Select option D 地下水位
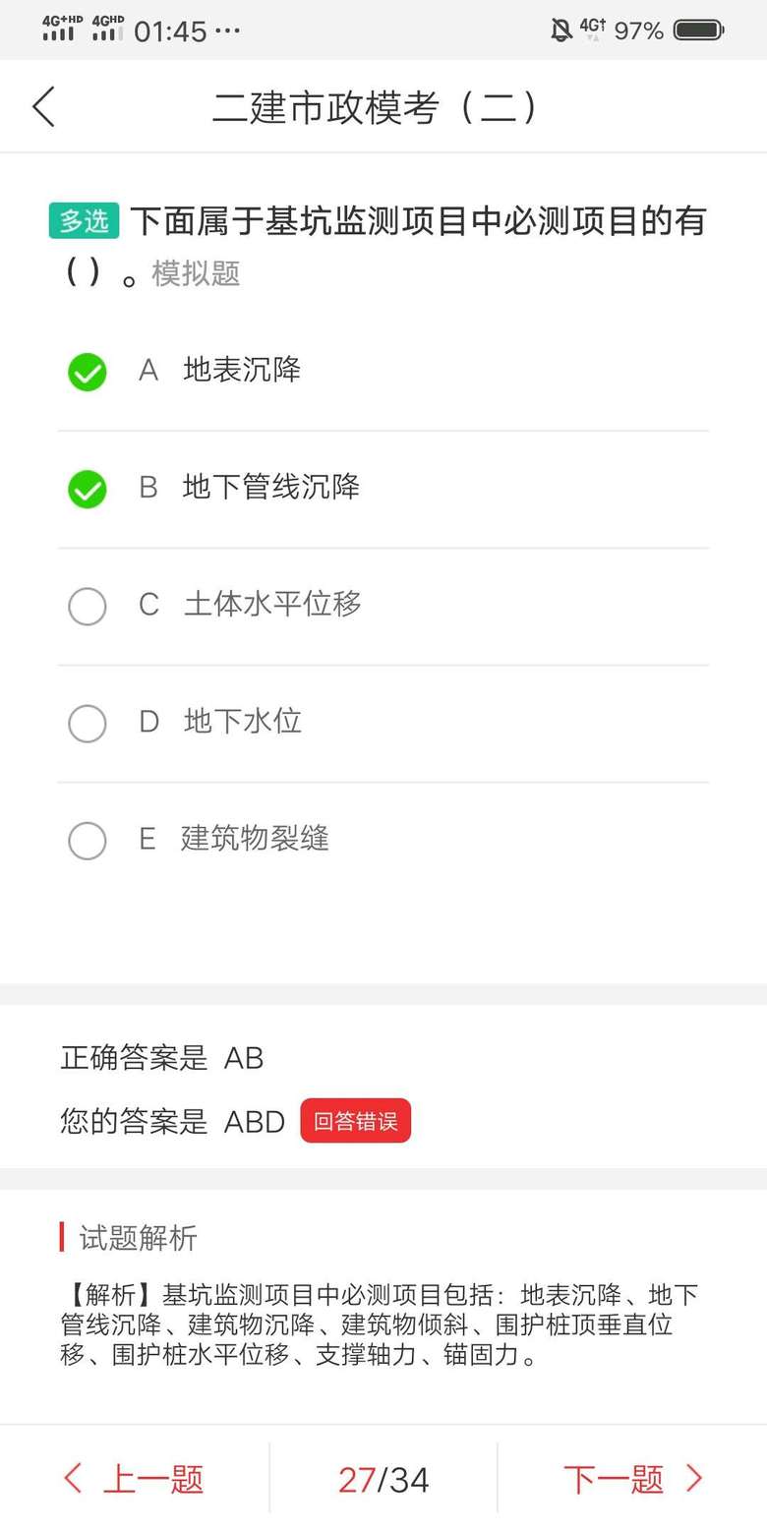The height and width of the screenshot is (1530, 767). [88, 724]
